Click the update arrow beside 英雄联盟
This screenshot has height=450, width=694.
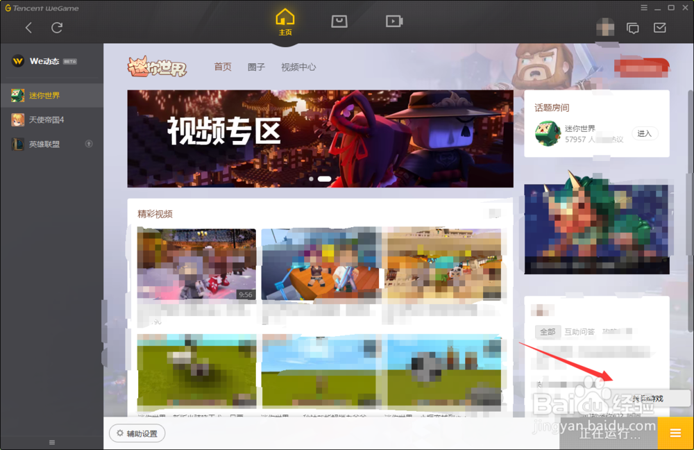click(89, 144)
